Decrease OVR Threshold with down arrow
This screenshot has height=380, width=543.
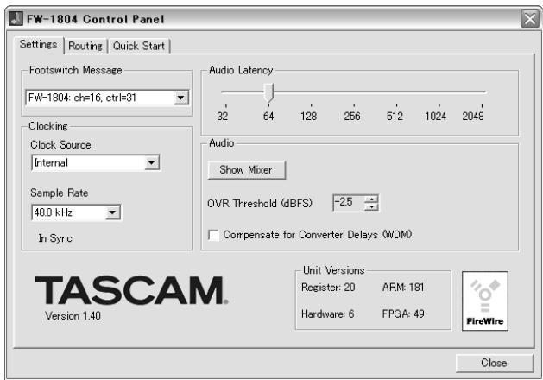372,207
